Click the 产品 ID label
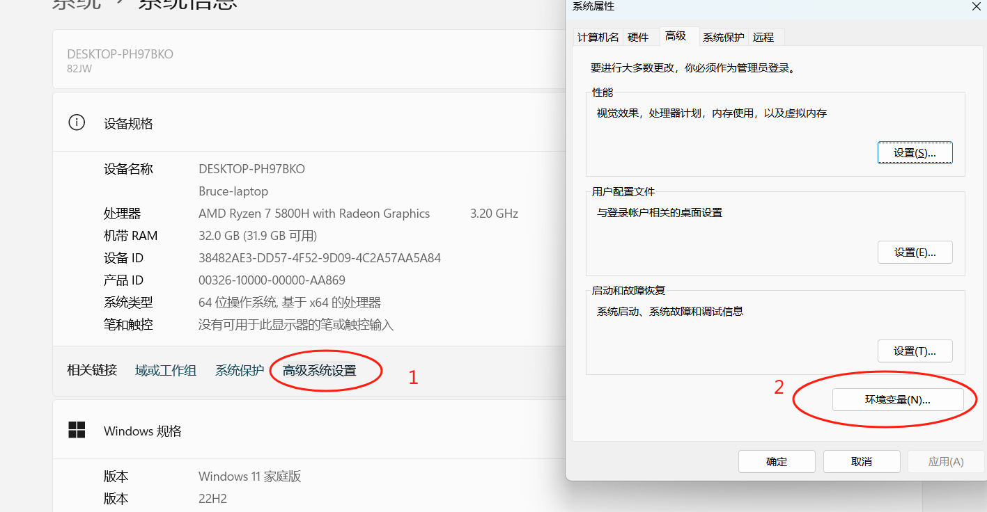 point(123,280)
